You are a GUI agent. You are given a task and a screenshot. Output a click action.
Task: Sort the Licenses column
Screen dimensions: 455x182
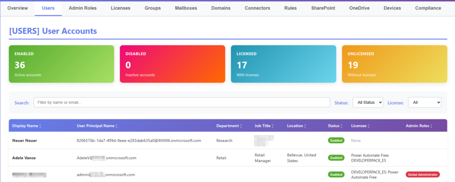coord(368,126)
